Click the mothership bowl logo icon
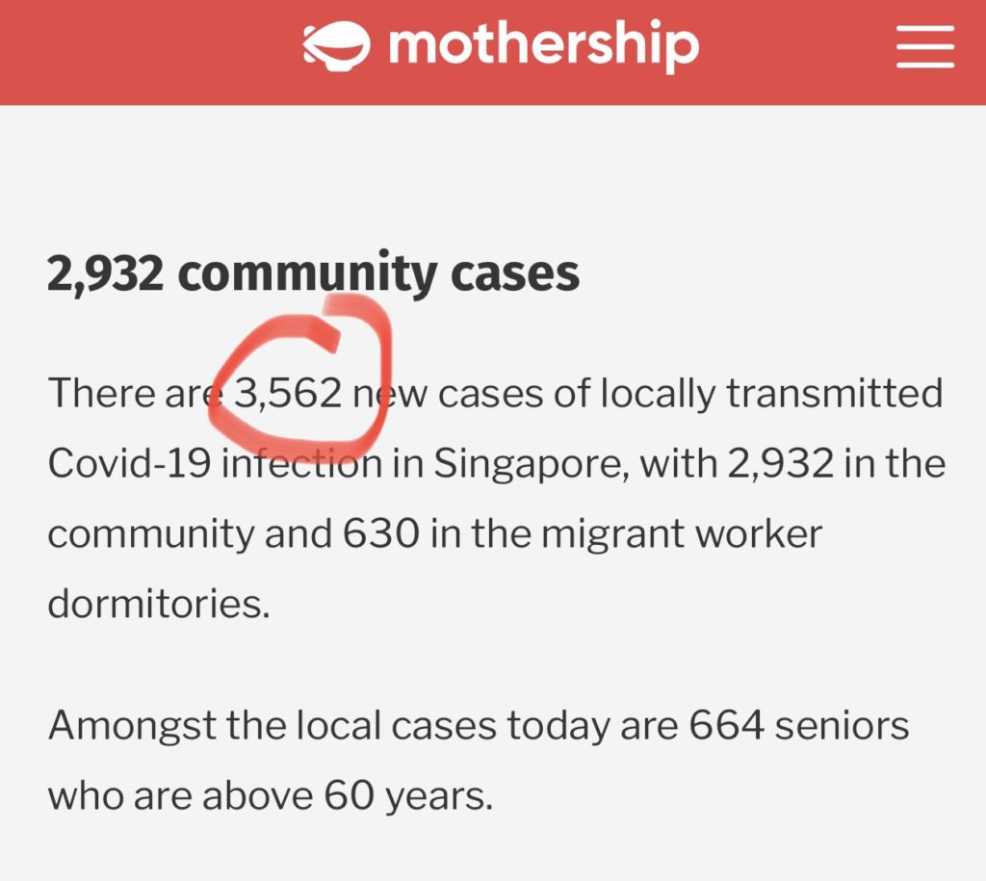 pos(336,46)
